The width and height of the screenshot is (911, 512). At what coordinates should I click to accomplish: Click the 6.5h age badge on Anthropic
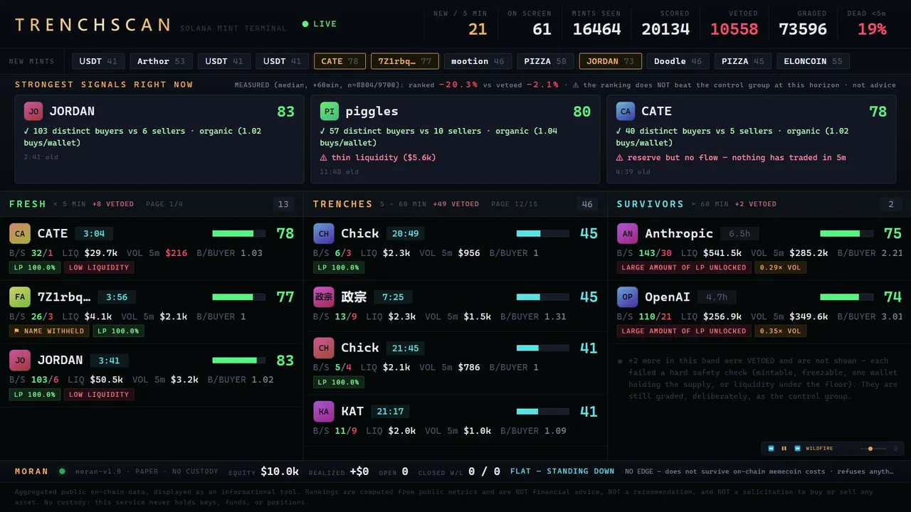tap(739, 233)
